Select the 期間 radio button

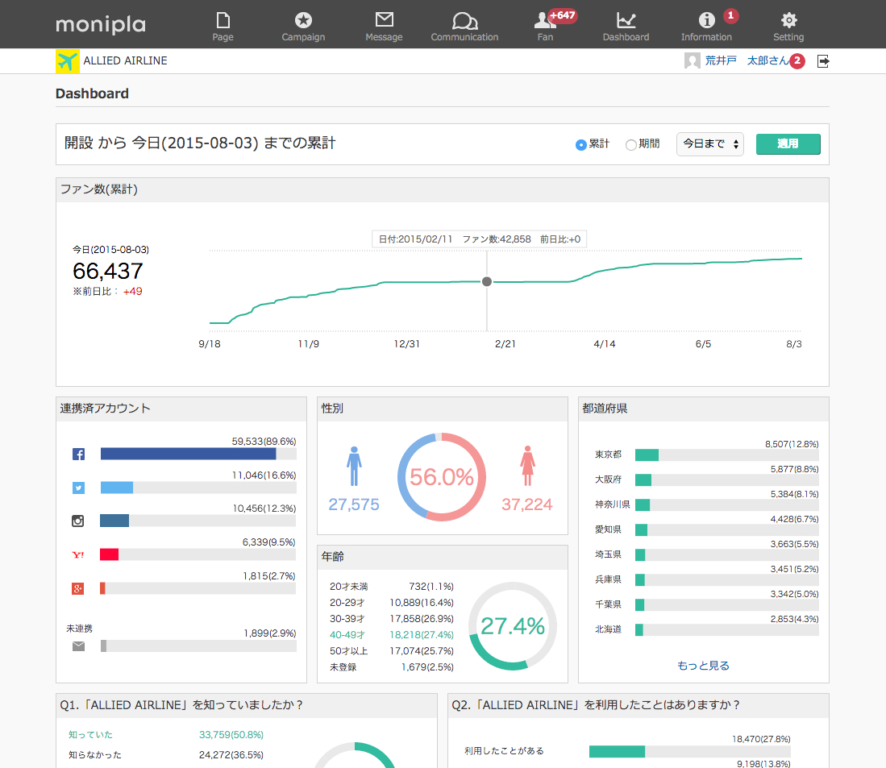coord(630,145)
